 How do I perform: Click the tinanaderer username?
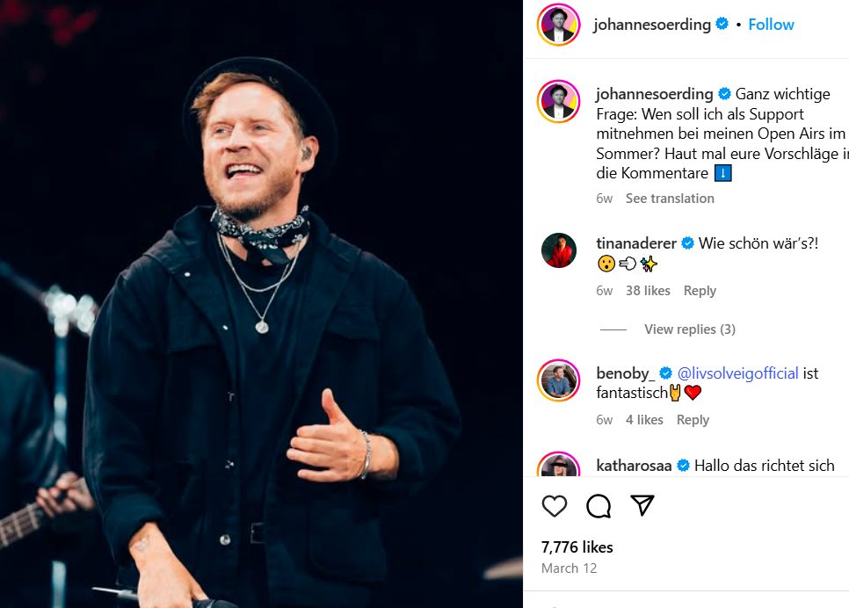coord(636,243)
